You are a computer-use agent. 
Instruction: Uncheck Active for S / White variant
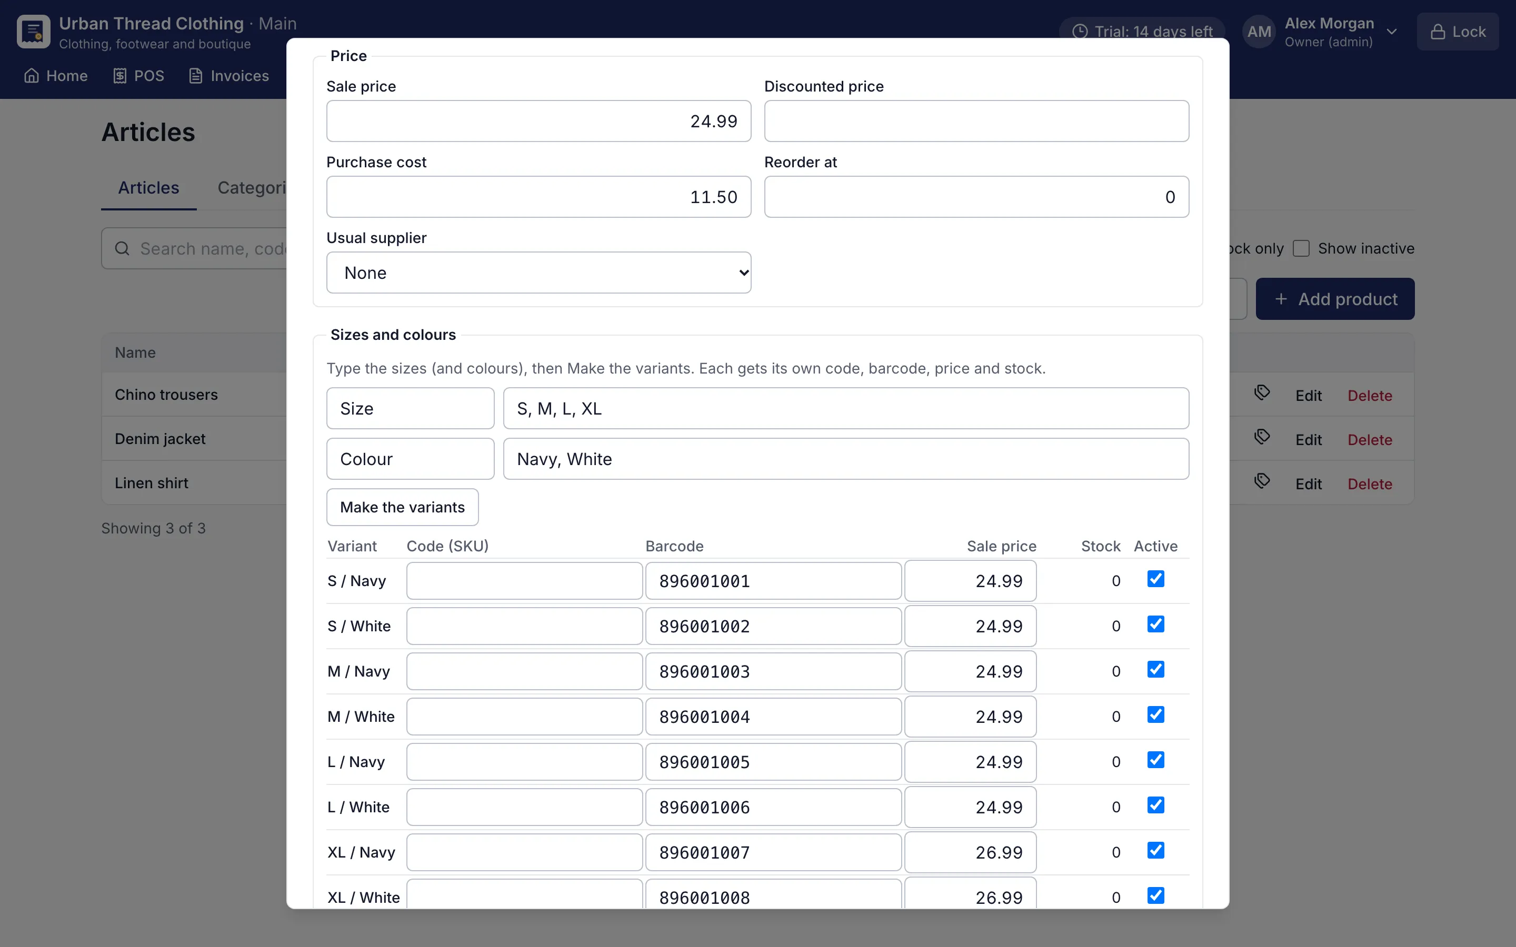1156,624
